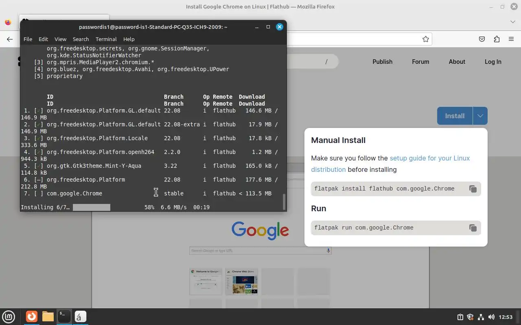
Task: Expand the dropdown arrow beside Install
Action: click(x=480, y=116)
